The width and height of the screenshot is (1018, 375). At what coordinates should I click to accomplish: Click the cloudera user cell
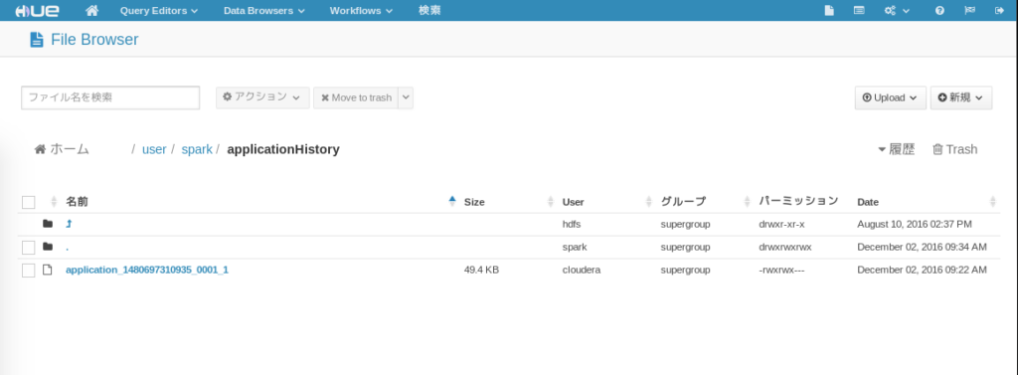[581, 270]
